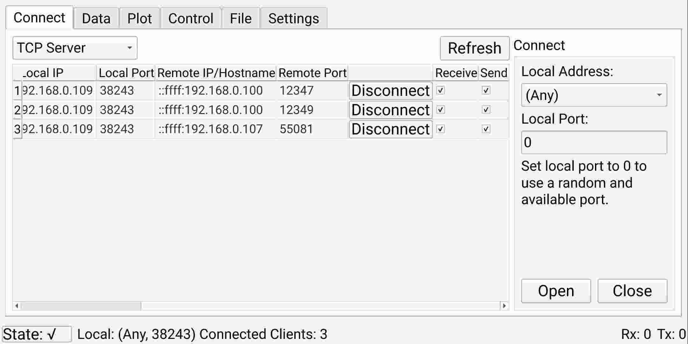This screenshot has height=344, width=688.
Task: Click the horizontal scrollbar right arrow
Action: pyautogui.click(x=504, y=305)
